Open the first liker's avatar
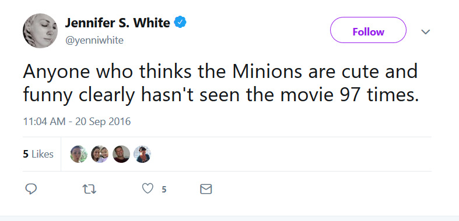This screenshot has height=221, width=459. (79, 154)
